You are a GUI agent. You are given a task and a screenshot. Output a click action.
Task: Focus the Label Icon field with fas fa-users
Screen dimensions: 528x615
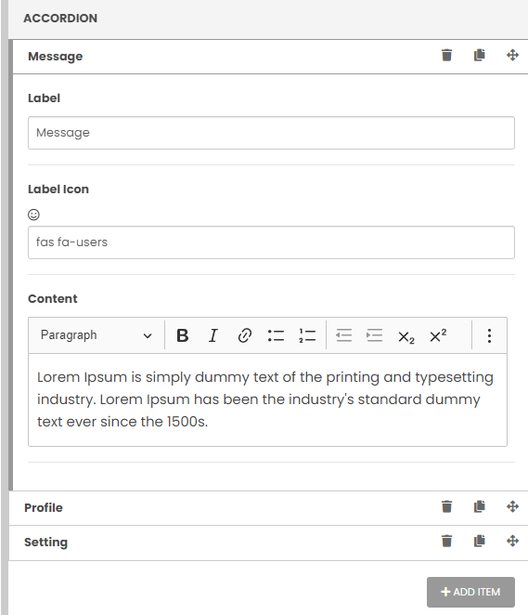[x=271, y=242]
